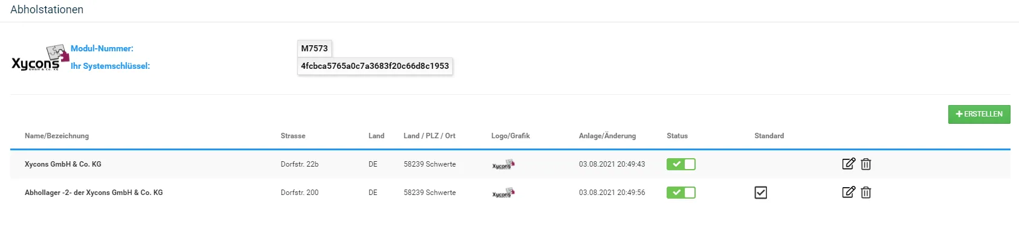Delete the Xycons GmbH & Co. KG station
1019x227 pixels.
866,164
